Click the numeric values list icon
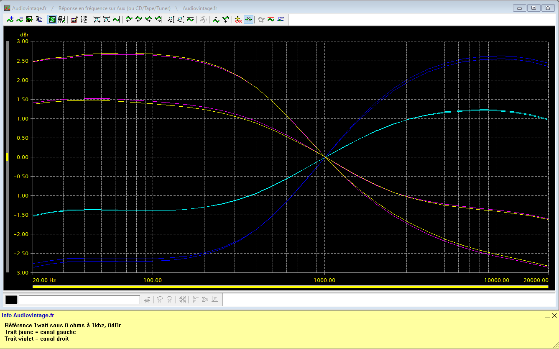Image resolution: width=559 pixels, height=349 pixels. click(84, 19)
